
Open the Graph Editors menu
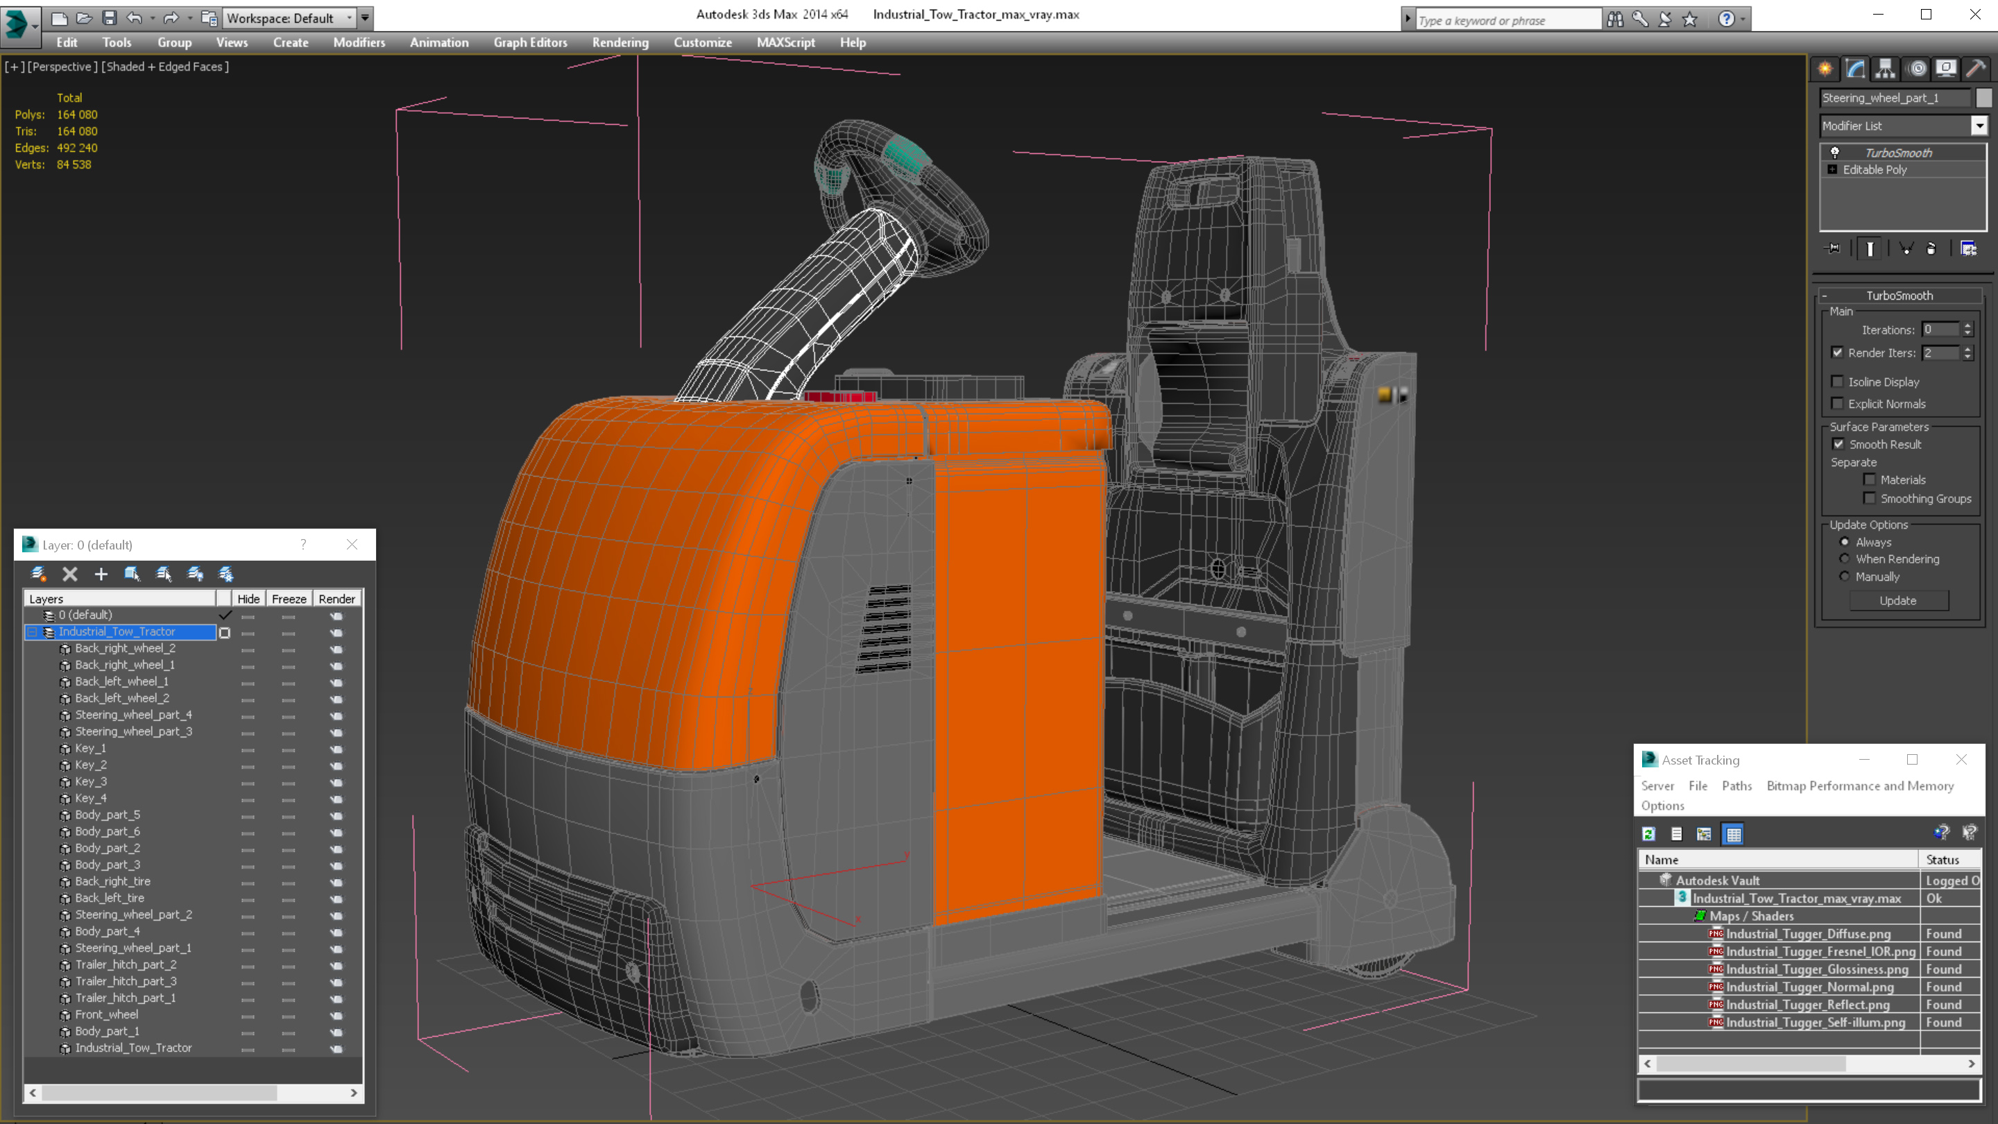click(531, 42)
